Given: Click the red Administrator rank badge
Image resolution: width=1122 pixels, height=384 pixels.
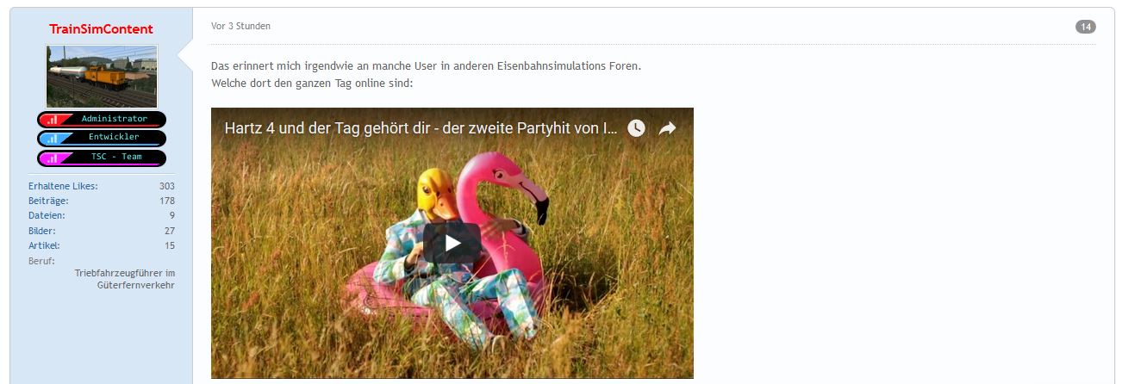Looking at the screenshot, I should pos(102,119).
